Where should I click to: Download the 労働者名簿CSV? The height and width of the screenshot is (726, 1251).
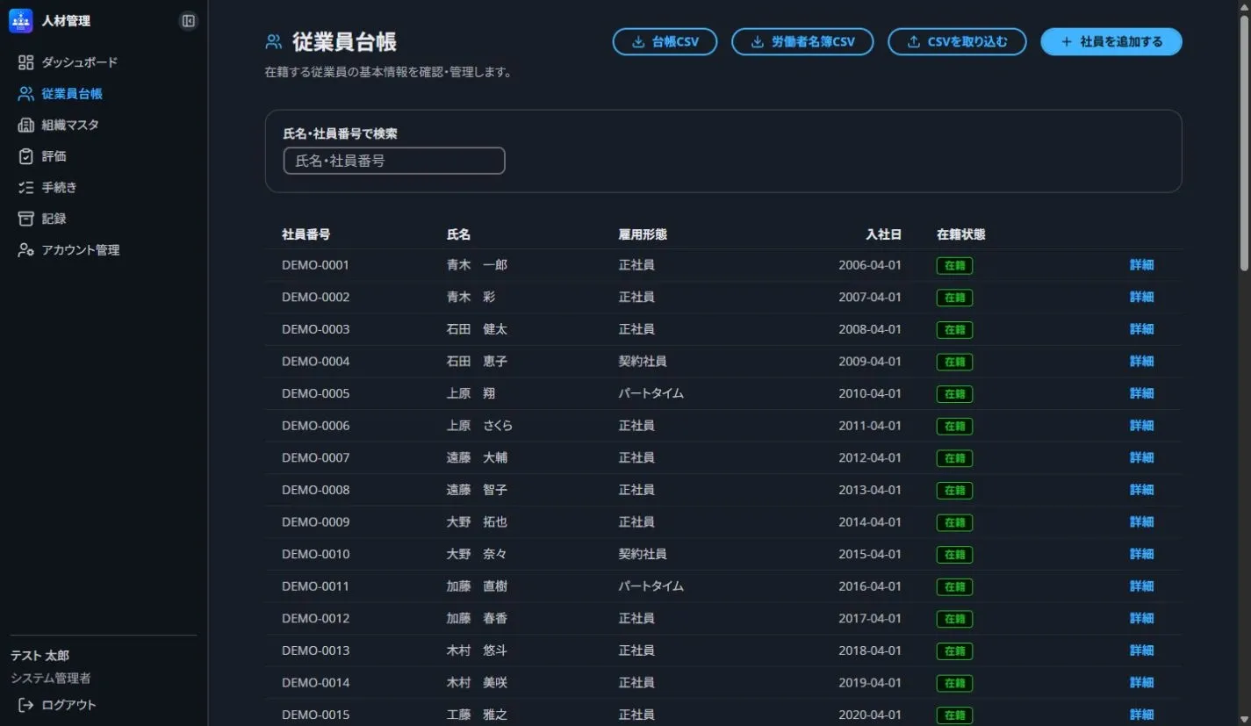point(802,41)
